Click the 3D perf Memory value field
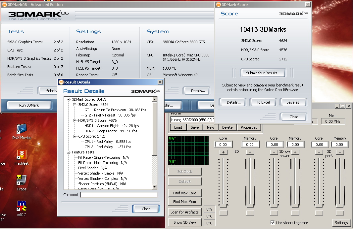 click(x=339, y=145)
